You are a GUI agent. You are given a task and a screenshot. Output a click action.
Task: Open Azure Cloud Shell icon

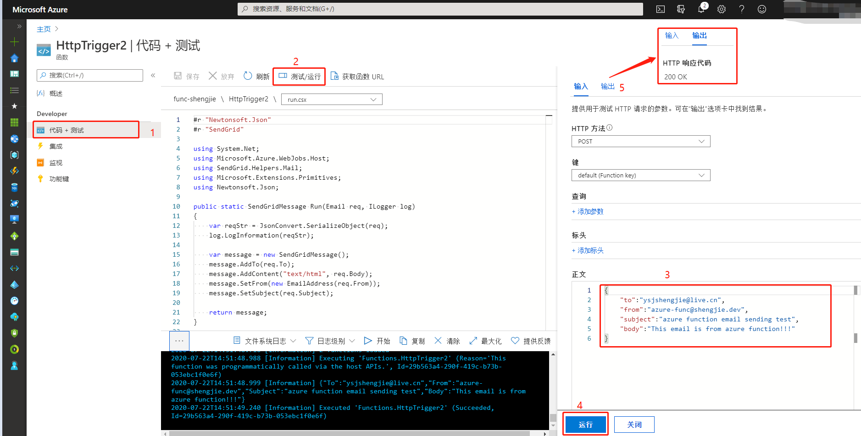point(661,9)
